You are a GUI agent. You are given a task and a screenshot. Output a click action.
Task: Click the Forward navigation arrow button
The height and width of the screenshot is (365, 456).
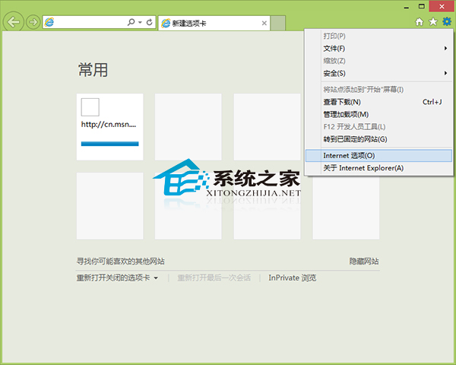(33, 22)
